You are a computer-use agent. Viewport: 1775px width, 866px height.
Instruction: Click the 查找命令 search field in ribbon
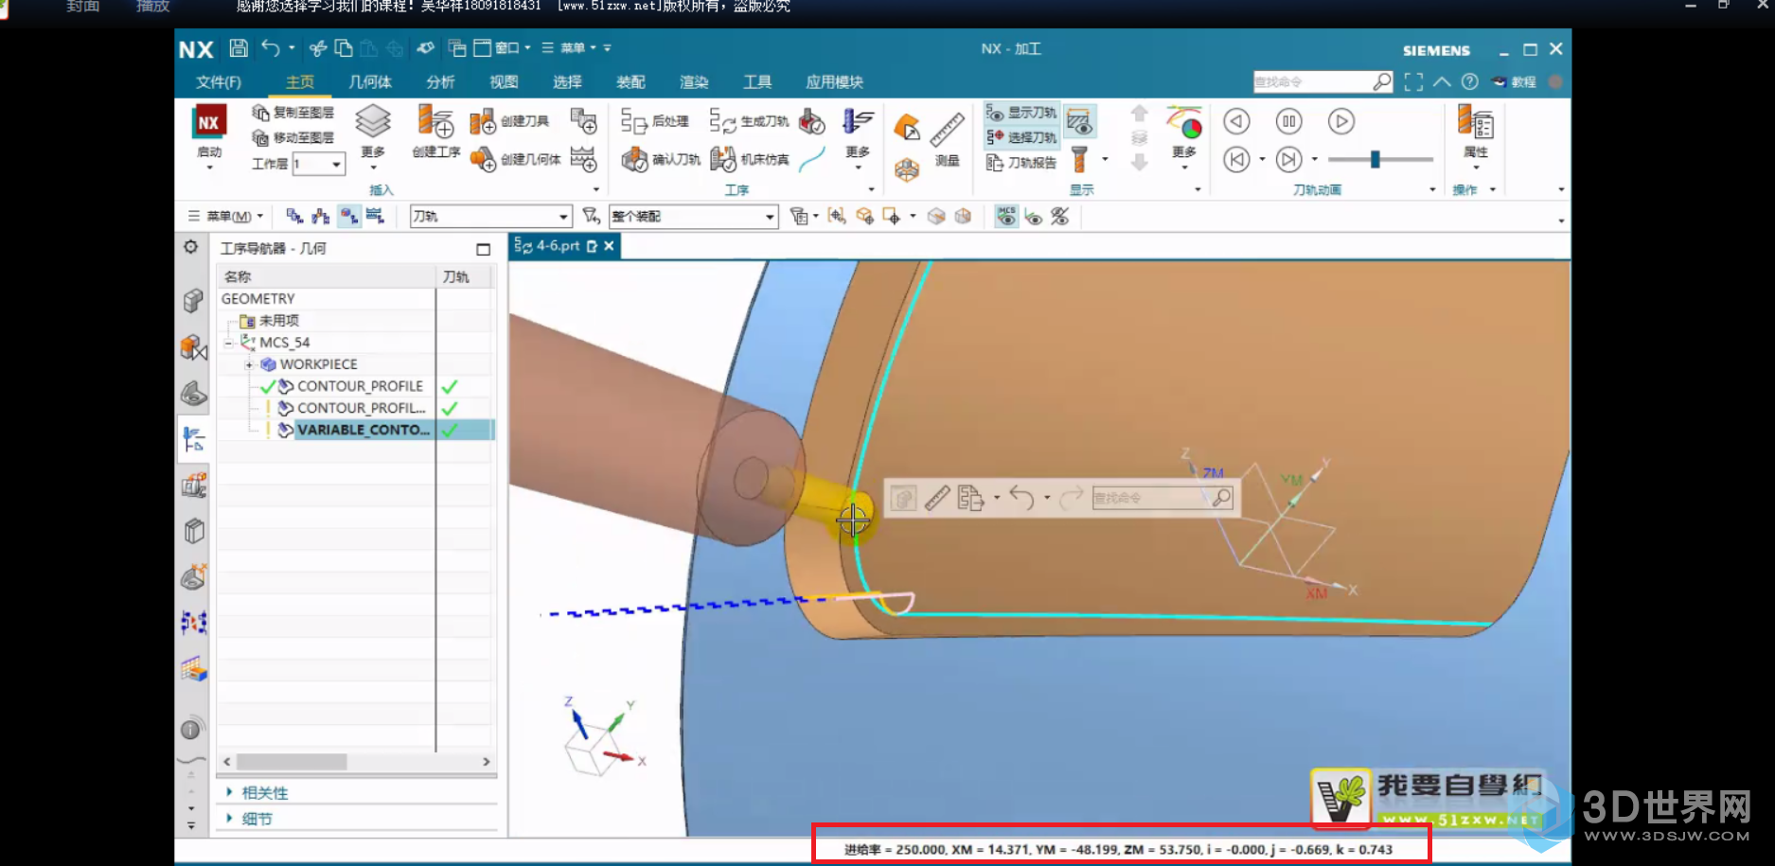click(1322, 81)
